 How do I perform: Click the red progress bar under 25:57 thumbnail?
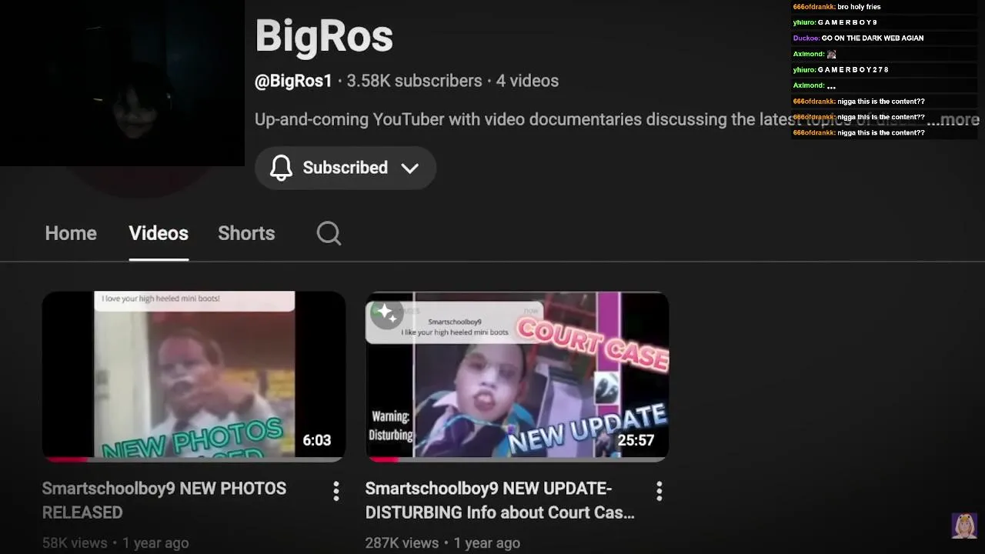click(382, 459)
